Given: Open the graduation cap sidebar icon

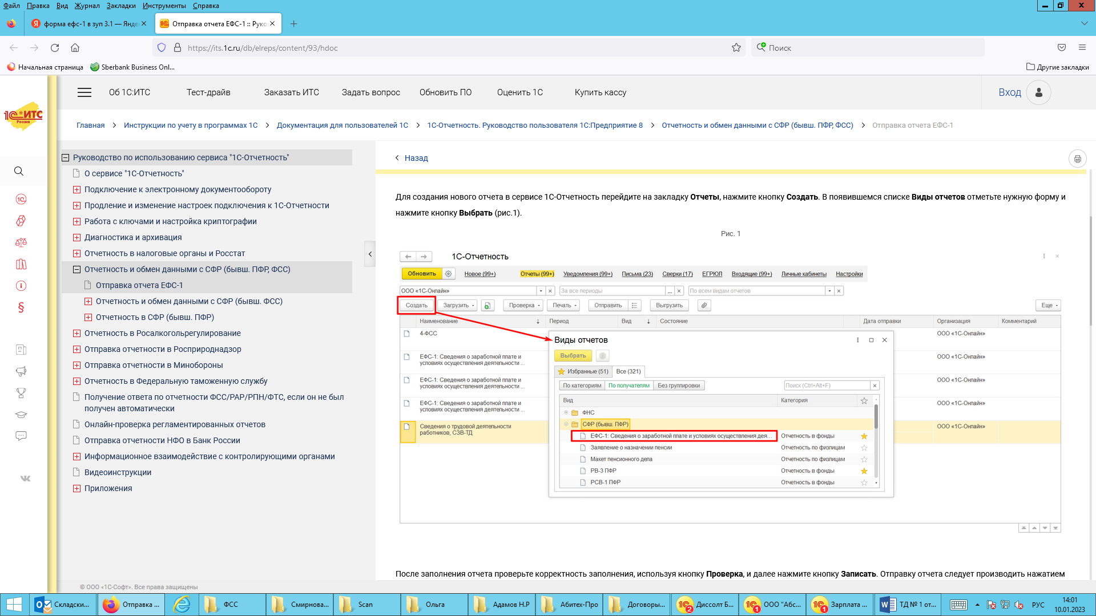Looking at the screenshot, I should pos(21,415).
